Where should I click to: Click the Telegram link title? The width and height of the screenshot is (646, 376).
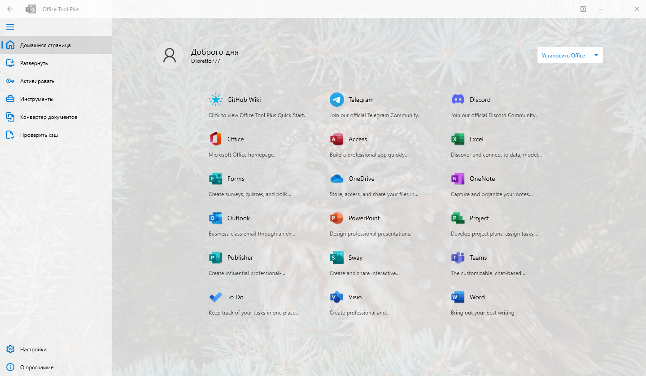361,100
